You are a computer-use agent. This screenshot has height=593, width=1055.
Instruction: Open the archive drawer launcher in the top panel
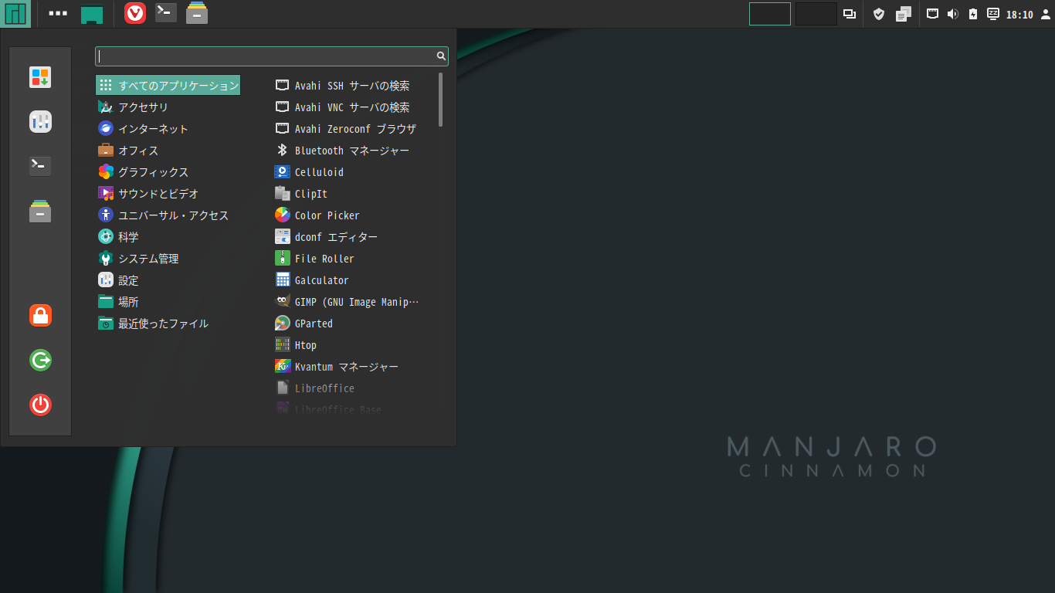(197, 13)
